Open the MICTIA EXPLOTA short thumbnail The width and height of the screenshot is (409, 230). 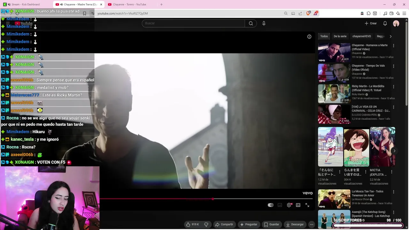pos(382,147)
